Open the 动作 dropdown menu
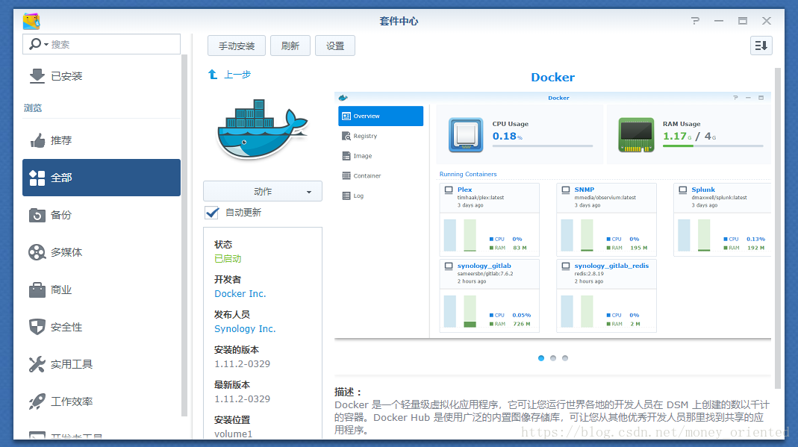798x447 pixels. [x=263, y=191]
